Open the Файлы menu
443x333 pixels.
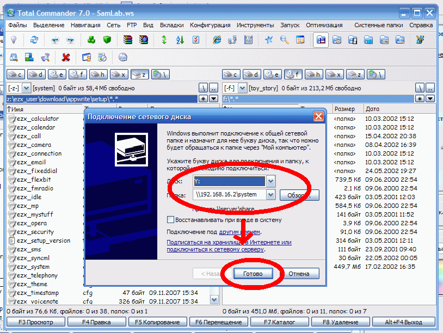(17, 25)
